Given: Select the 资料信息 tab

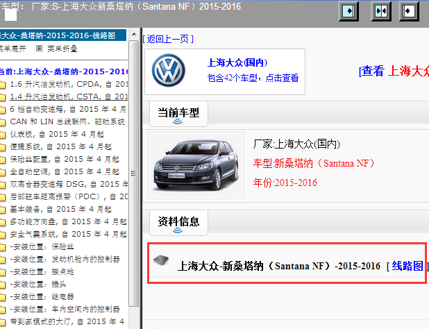Looking at the screenshot, I should [178, 223].
